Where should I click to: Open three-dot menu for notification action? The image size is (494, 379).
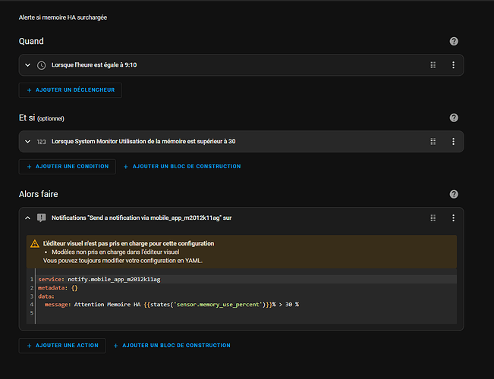tap(453, 218)
